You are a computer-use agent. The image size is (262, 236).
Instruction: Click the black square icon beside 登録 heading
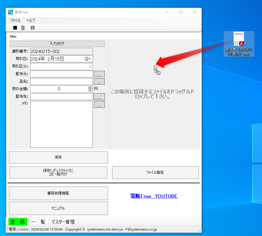tap(15, 27)
